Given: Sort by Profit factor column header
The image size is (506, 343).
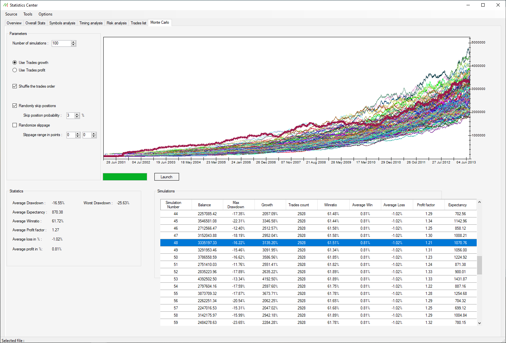Looking at the screenshot, I should coord(428,205).
